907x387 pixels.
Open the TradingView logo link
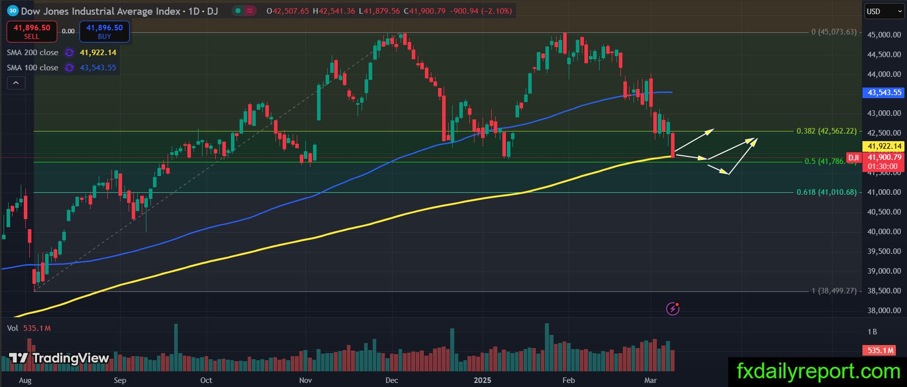(59, 358)
